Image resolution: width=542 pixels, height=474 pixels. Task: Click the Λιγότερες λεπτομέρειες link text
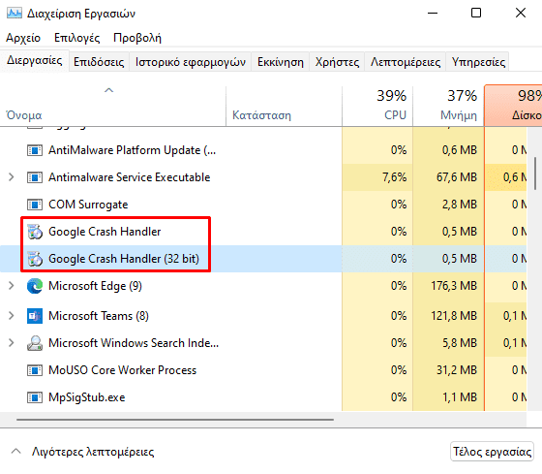(93, 452)
